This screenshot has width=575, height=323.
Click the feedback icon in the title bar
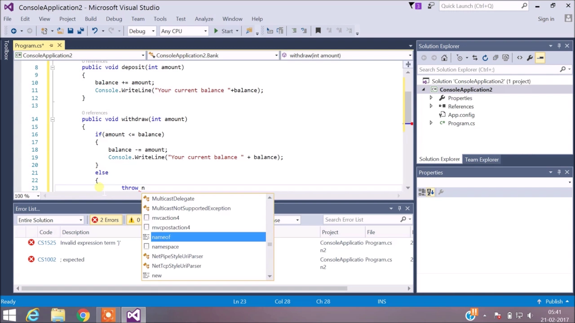(431, 6)
